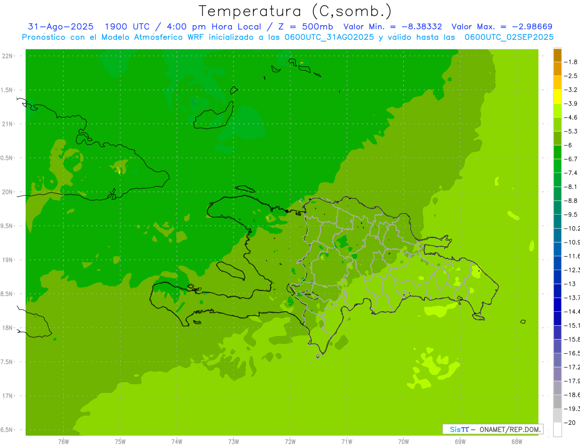580x448 pixels.
Task: Click the 74W longitude label
Action: point(177,441)
